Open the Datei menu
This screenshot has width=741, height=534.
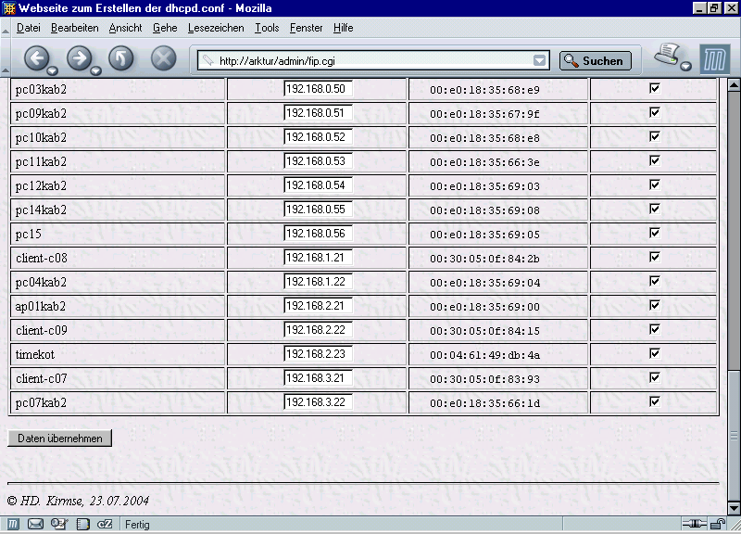pos(29,28)
